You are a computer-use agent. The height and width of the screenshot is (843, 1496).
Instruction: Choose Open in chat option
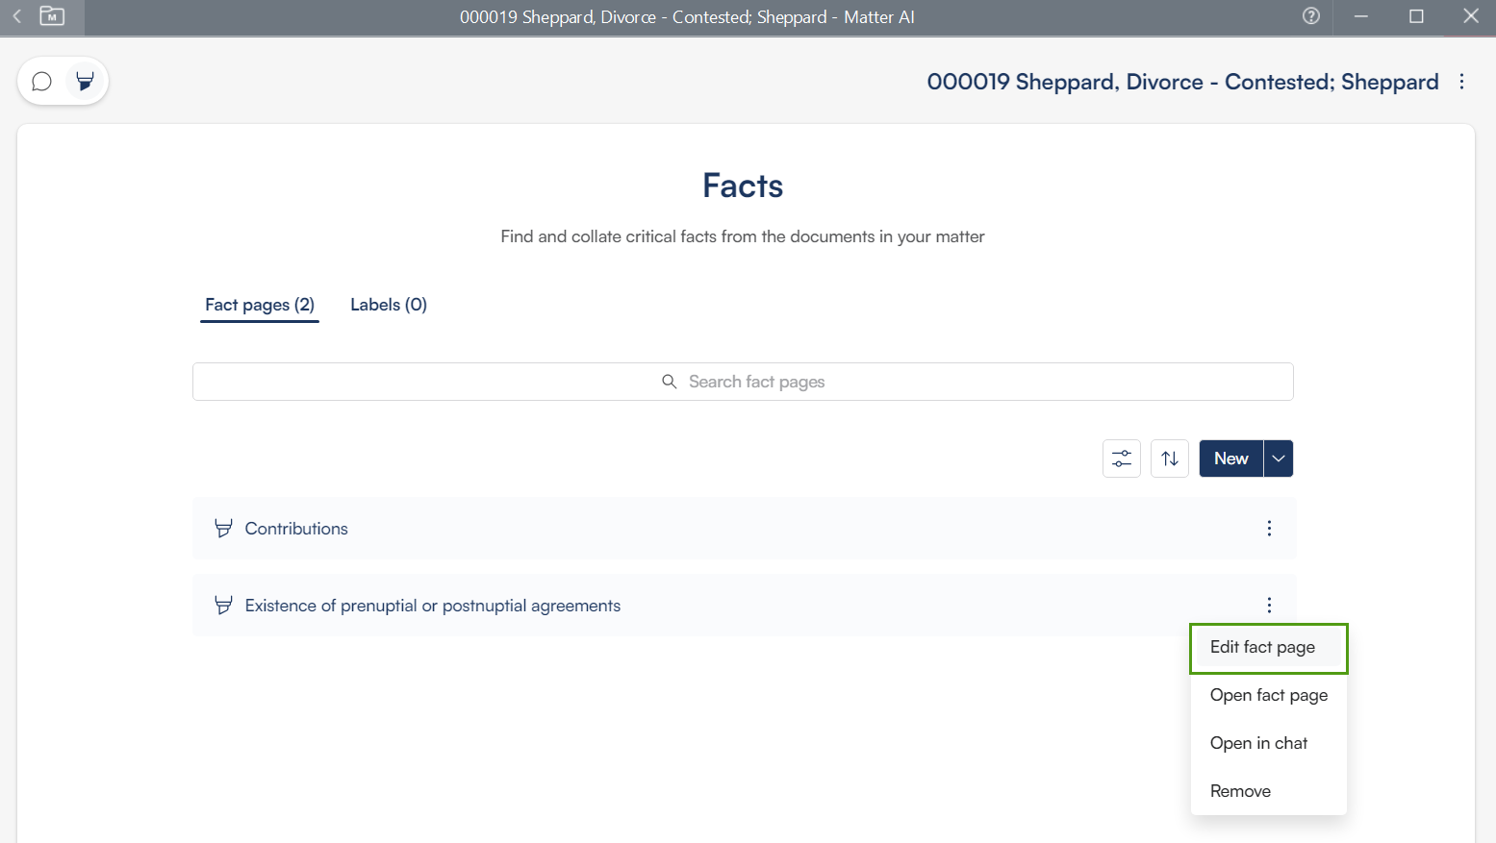pyautogui.click(x=1258, y=743)
